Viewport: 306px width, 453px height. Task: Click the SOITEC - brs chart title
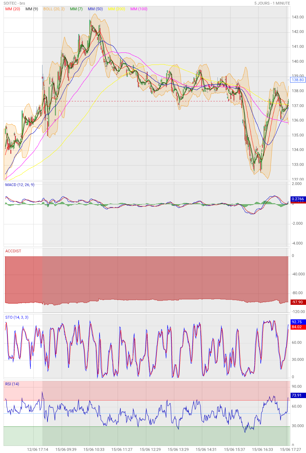pos(15,3)
